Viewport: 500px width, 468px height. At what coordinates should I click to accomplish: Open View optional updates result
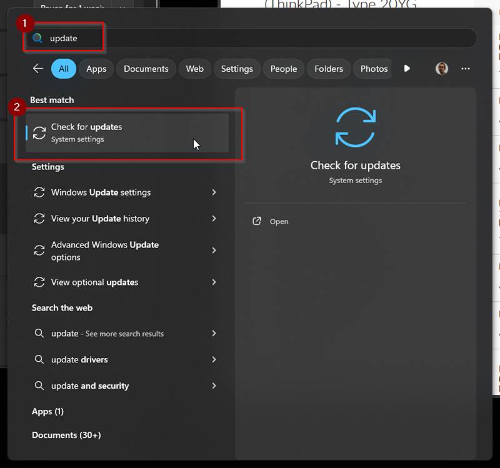(94, 282)
